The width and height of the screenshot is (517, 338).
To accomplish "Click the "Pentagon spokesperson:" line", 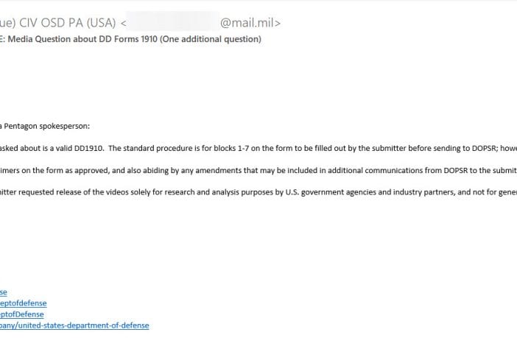I will pyautogui.click(x=46, y=127).
